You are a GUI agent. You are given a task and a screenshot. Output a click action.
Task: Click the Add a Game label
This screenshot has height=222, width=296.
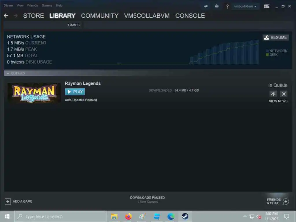(23, 201)
